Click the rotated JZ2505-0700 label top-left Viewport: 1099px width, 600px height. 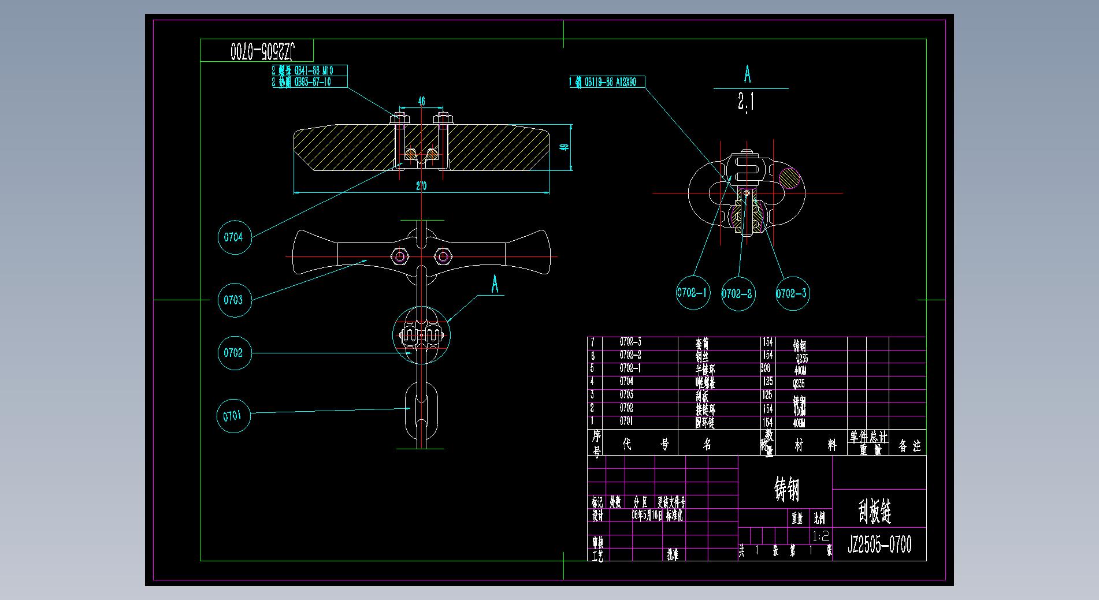262,51
